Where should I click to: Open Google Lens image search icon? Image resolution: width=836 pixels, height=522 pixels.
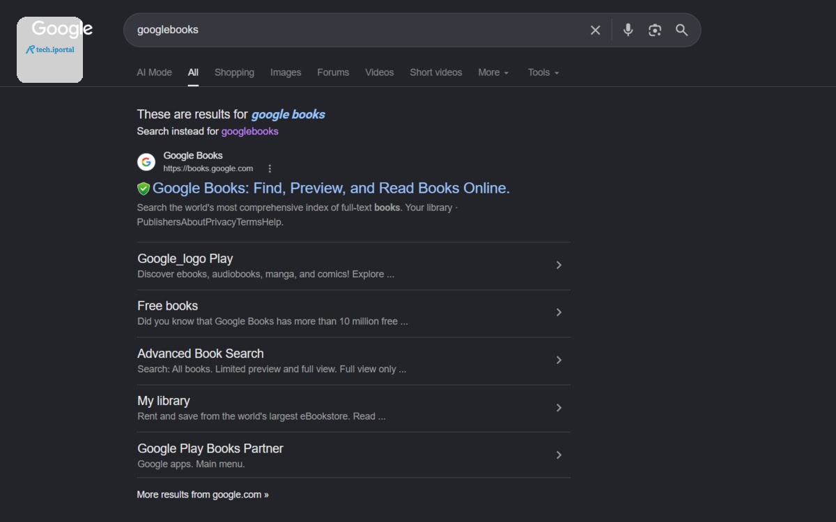click(655, 30)
